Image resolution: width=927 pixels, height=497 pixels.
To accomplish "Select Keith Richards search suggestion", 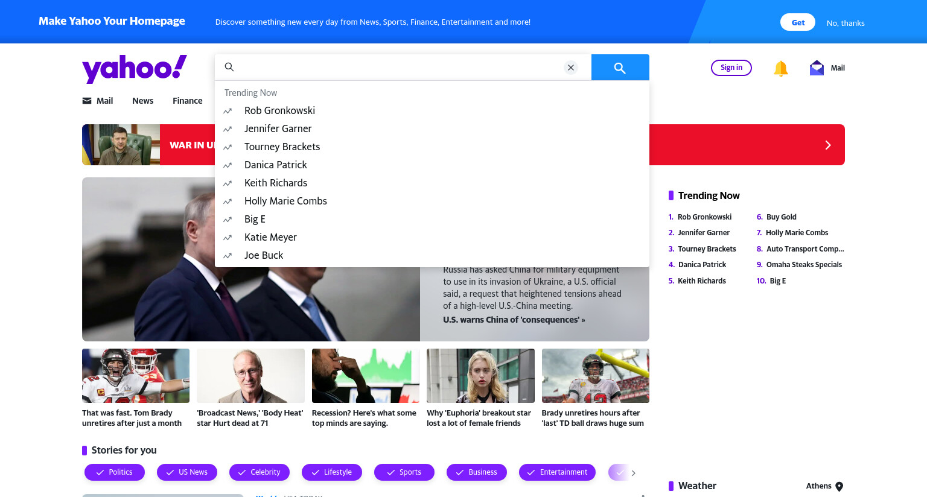I will tap(432, 183).
